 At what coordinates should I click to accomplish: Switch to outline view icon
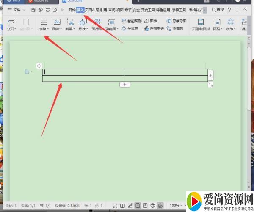[145, 206]
